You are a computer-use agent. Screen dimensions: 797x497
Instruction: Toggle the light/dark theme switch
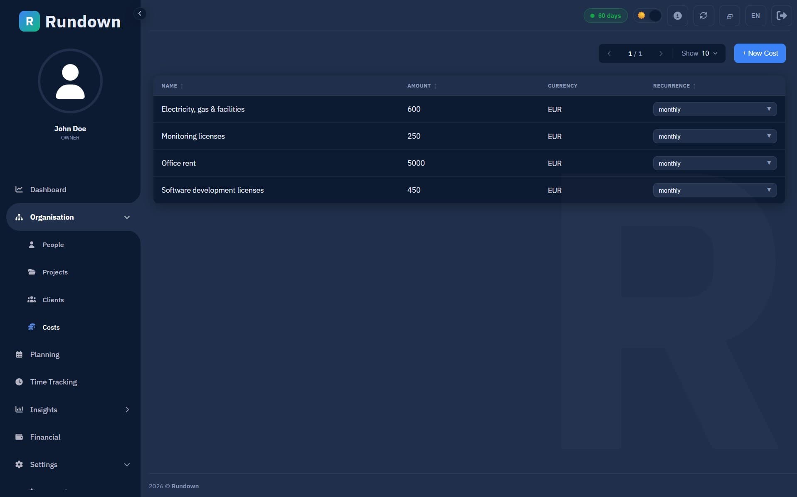point(648,16)
